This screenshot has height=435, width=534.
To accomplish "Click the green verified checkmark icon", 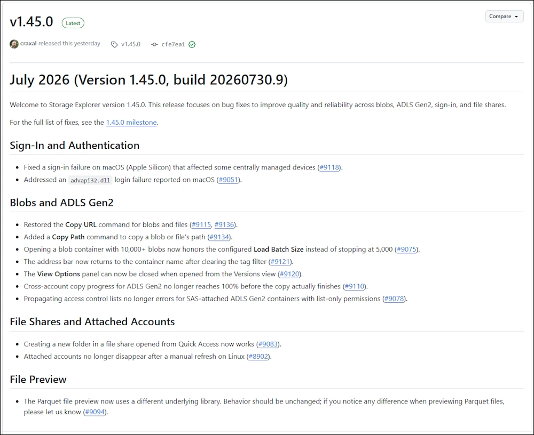I will (x=192, y=45).
